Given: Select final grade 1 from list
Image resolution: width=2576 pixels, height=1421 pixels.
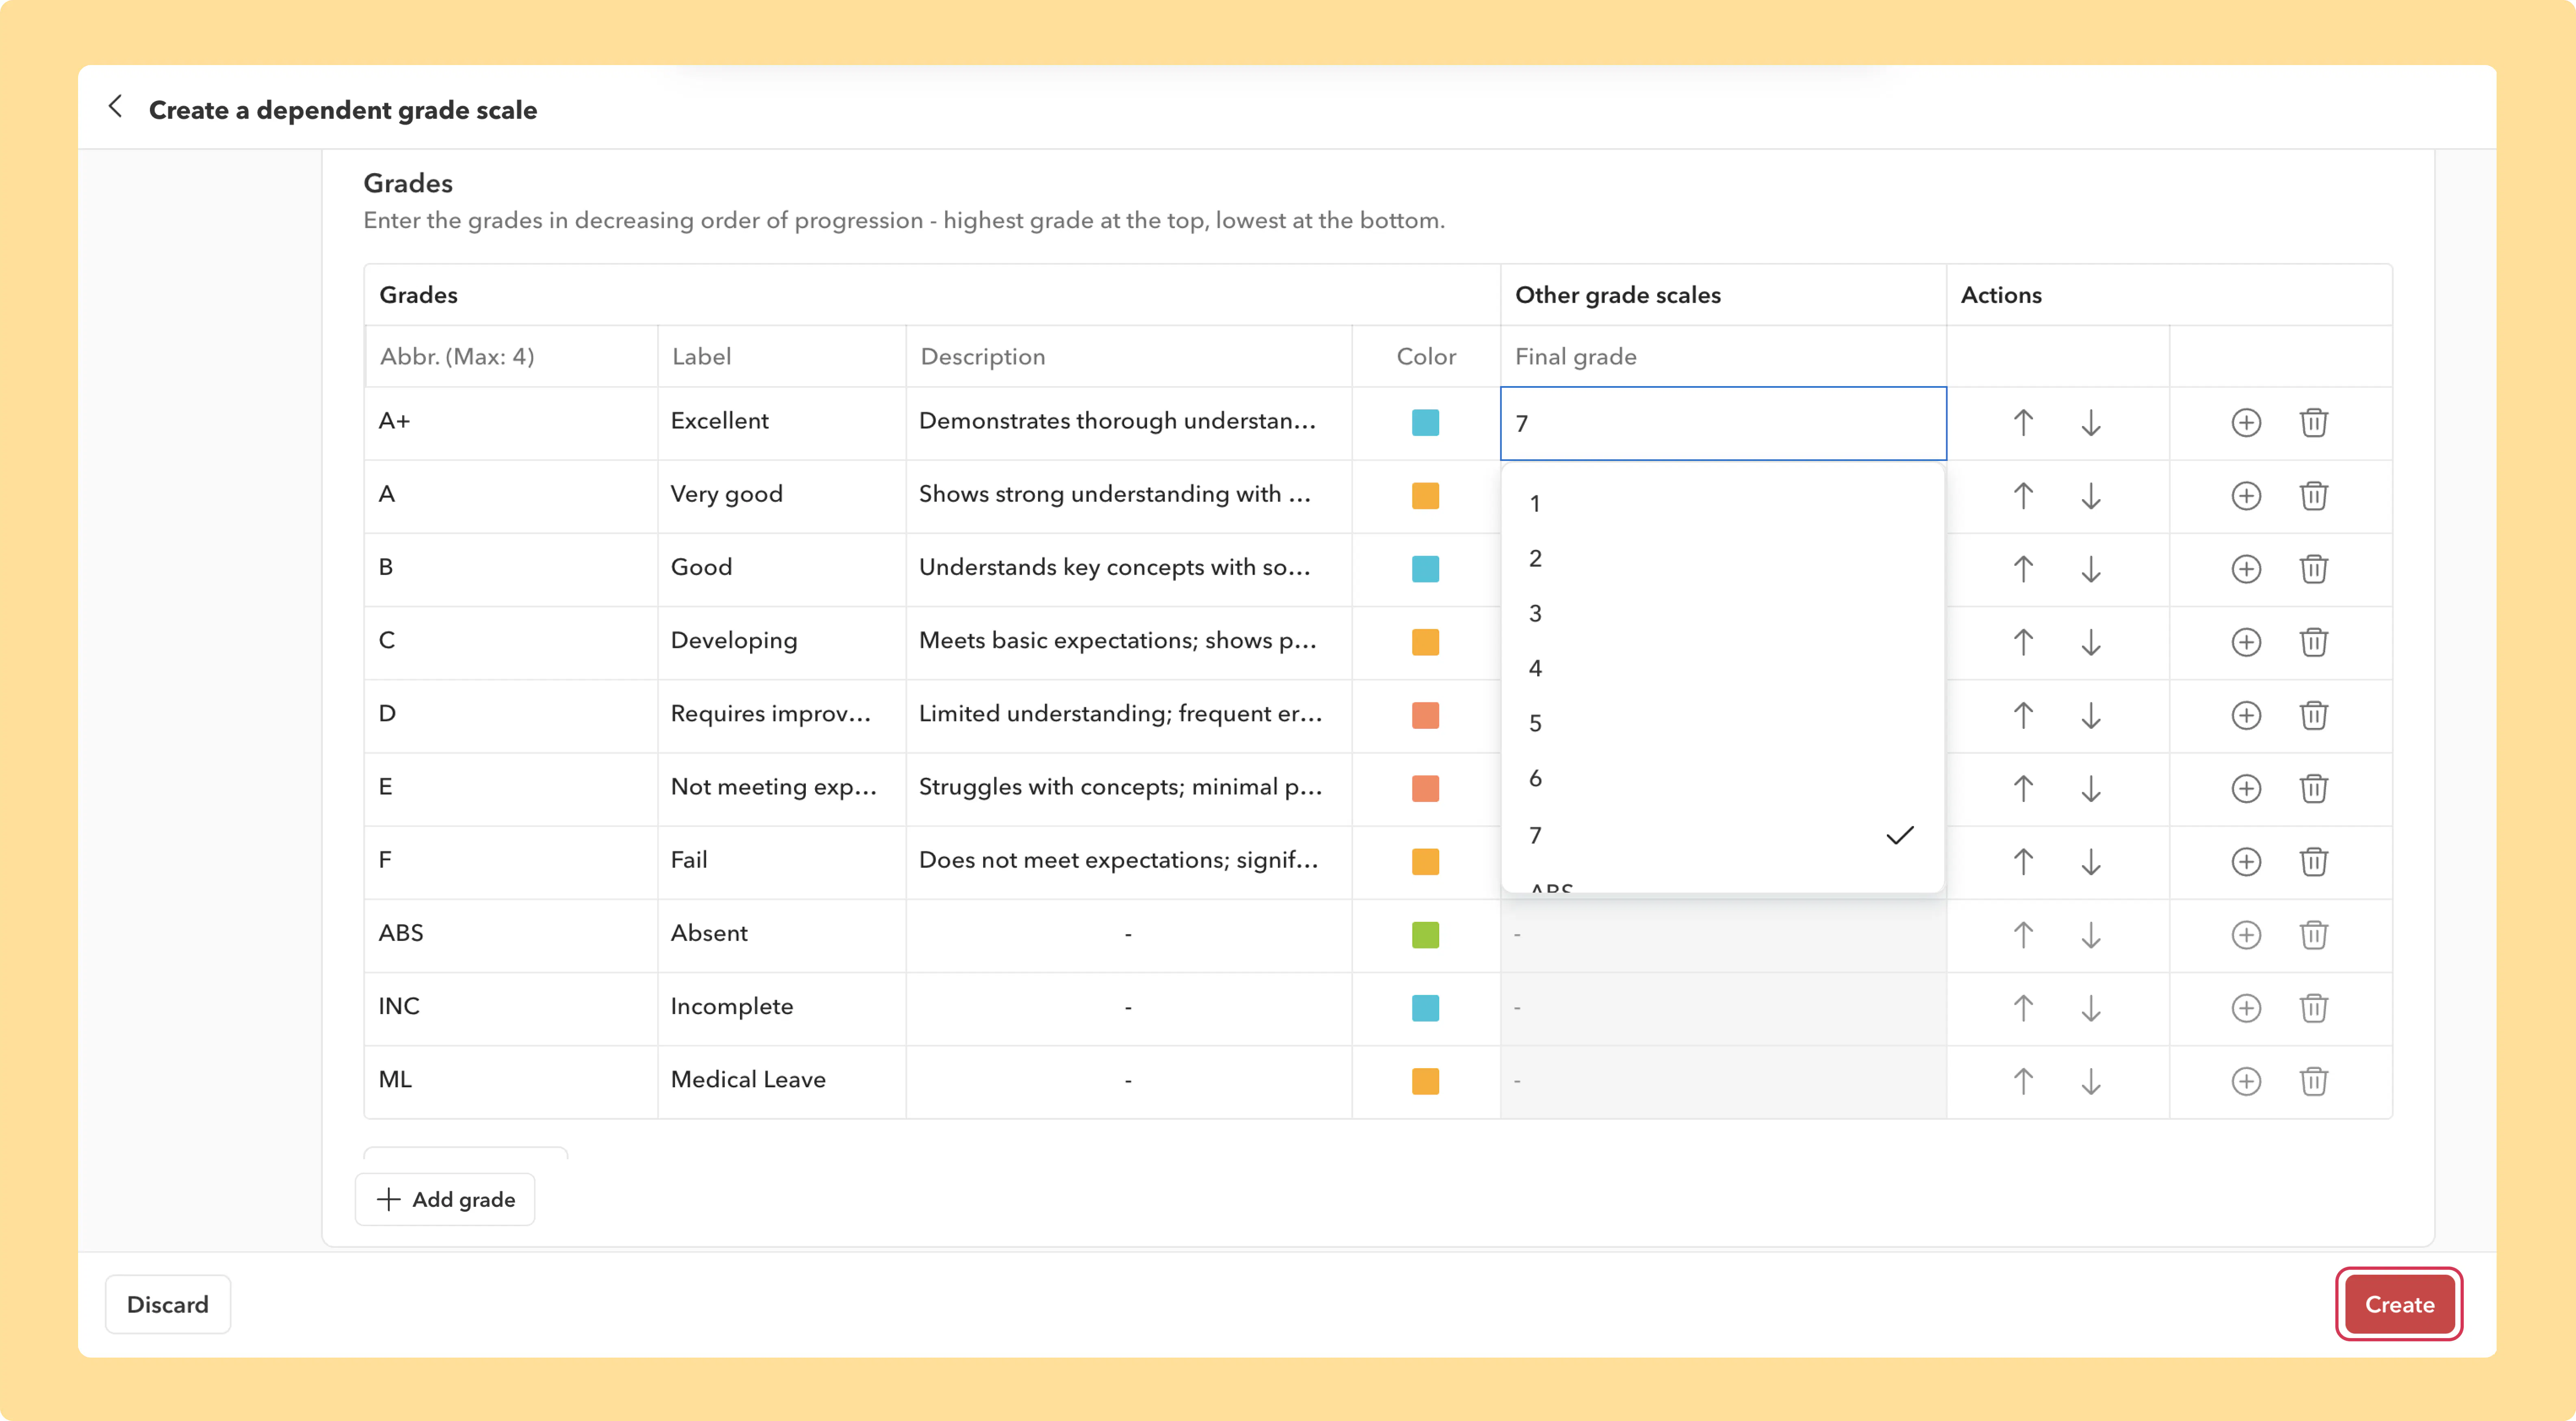Looking at the screenshot, I should coord(1723,503).
